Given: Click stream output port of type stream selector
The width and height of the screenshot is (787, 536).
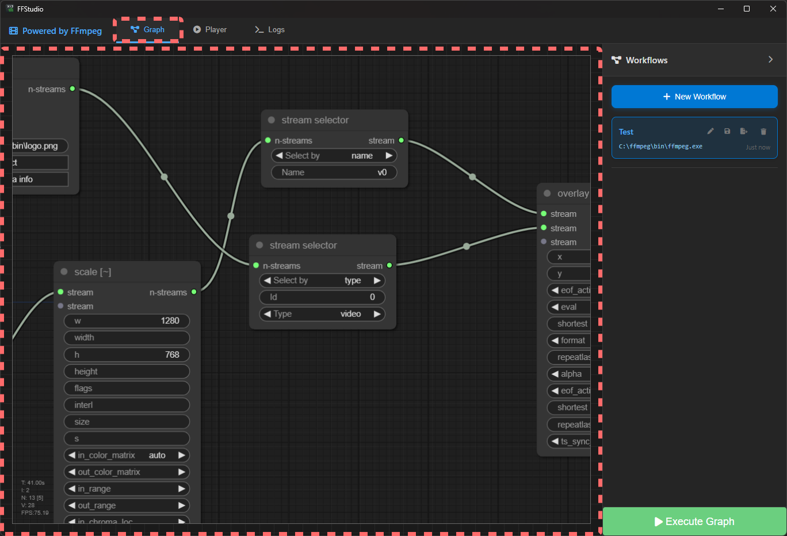Looking at the screenshot, I should (x=389, y=265).
